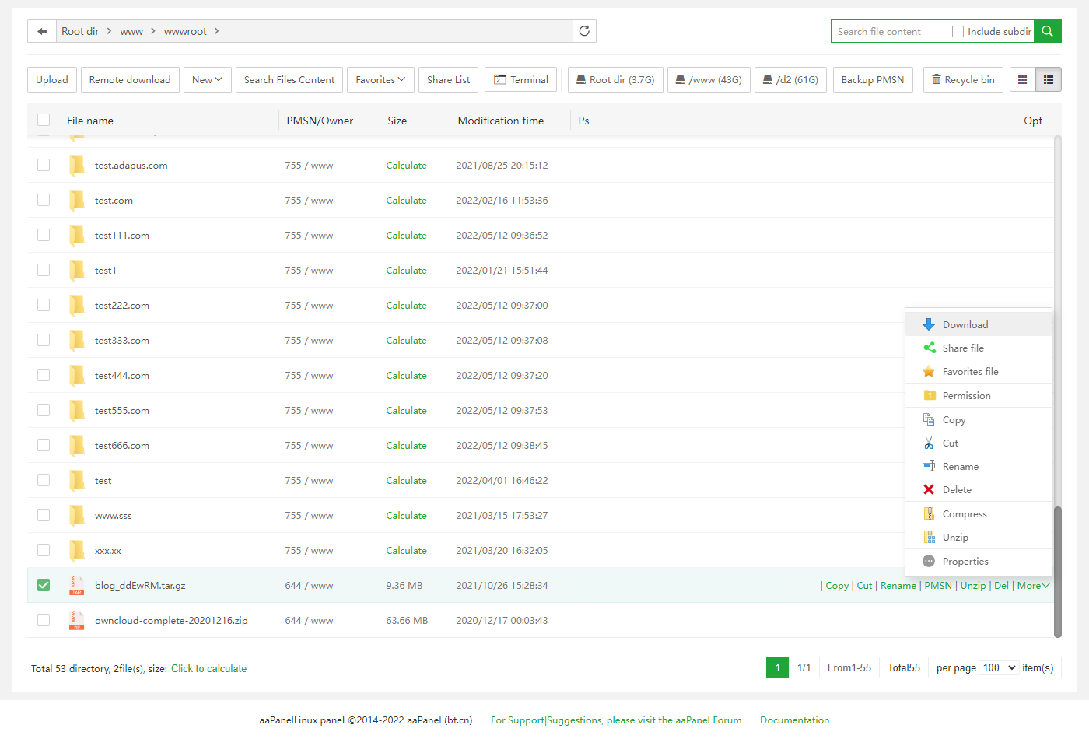Expand the New dropdown button
The width and height of the screenshot is (1089, 739).
tap(207, 79)
